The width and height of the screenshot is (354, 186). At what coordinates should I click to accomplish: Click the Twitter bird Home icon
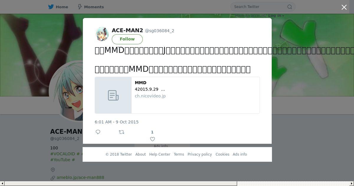51,7
